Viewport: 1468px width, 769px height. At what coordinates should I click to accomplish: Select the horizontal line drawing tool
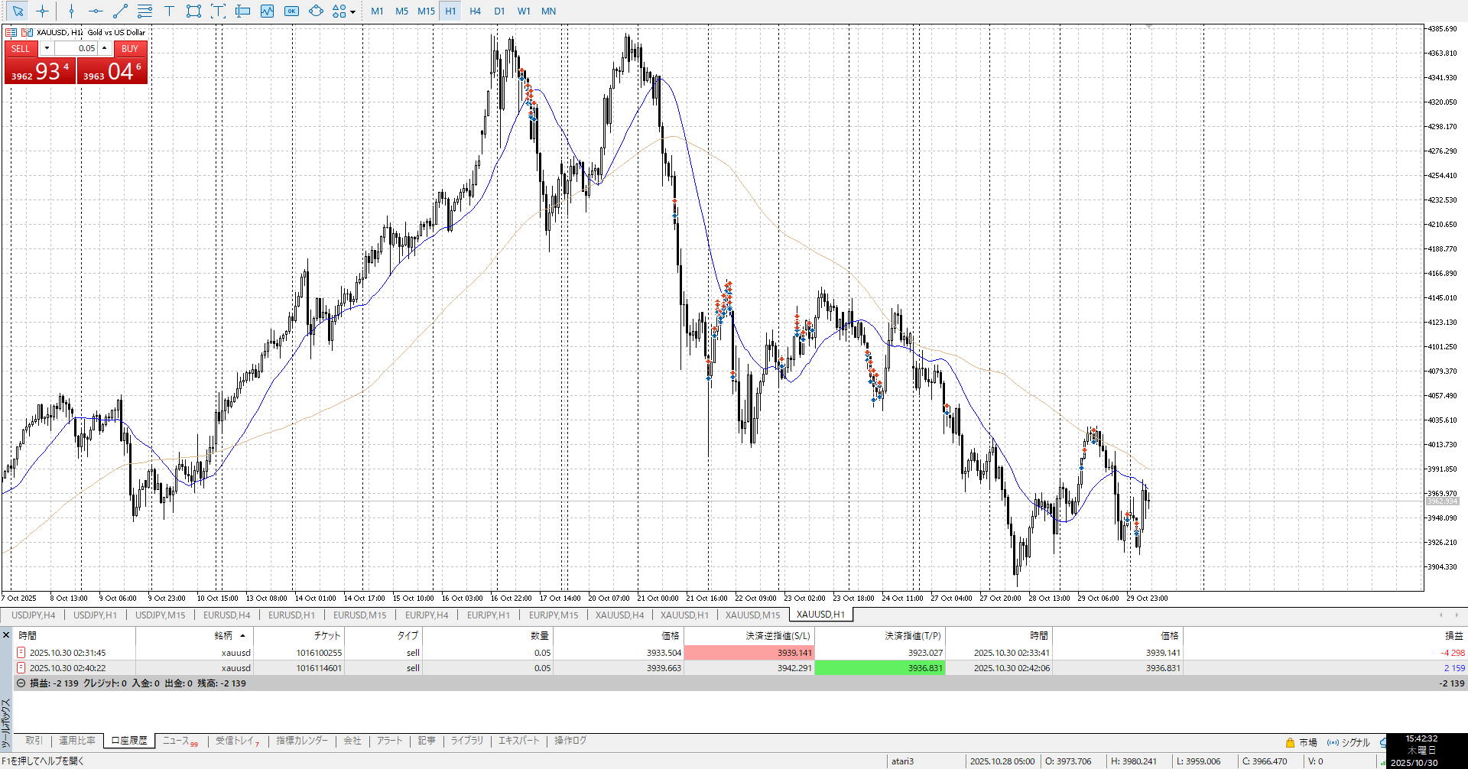[96, 11]
